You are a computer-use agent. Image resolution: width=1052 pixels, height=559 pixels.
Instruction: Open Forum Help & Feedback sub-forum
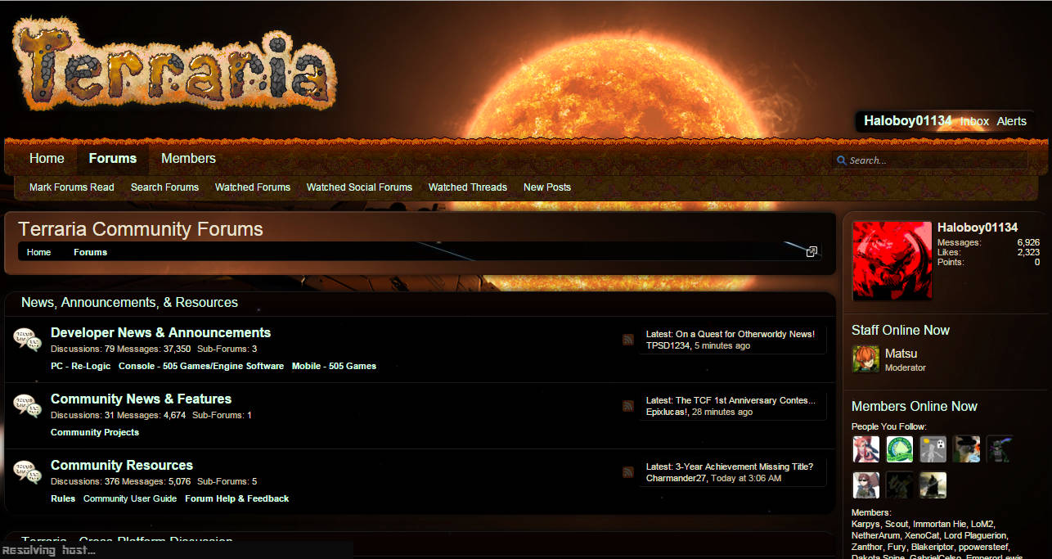[237, 499]
